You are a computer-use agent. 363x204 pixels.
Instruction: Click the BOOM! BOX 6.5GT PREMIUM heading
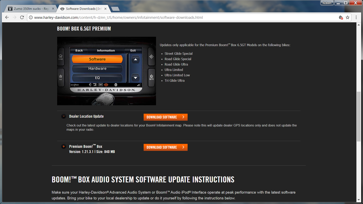[x=84, y=29]
